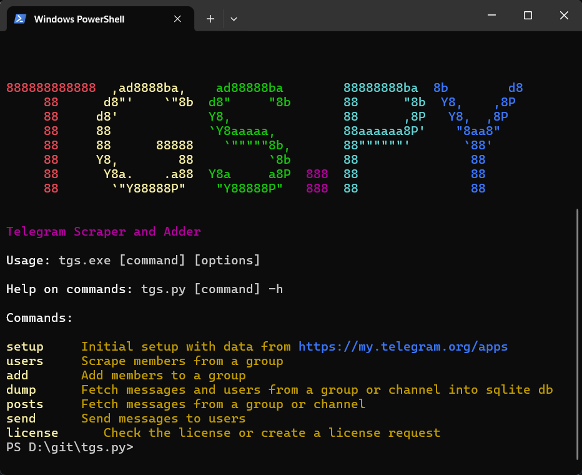
Task: Click the 'Commands:' heading
Action: point(39,318)
